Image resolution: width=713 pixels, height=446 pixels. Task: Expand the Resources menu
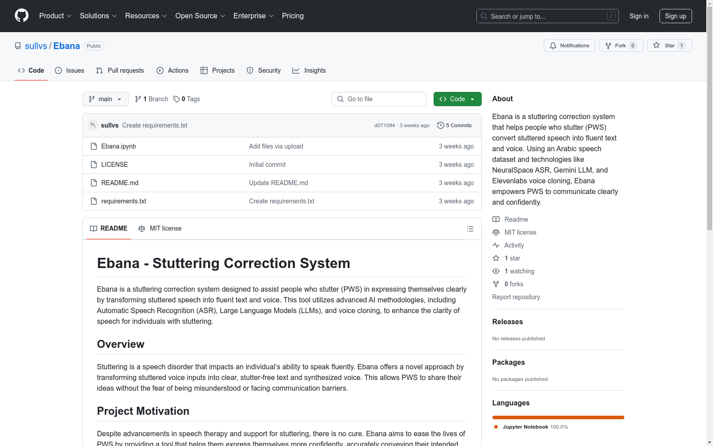pyautogui.click(x=146, y=16)
